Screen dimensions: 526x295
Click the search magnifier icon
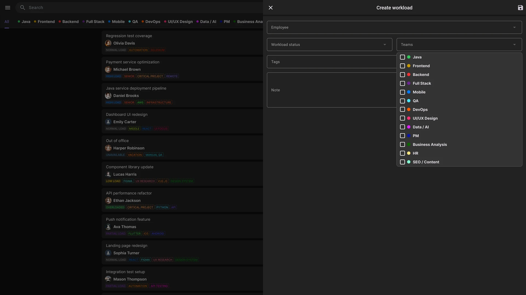point(23,8)
